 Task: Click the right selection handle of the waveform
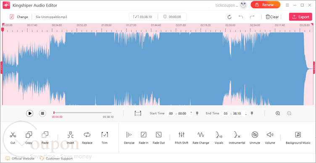314,68
